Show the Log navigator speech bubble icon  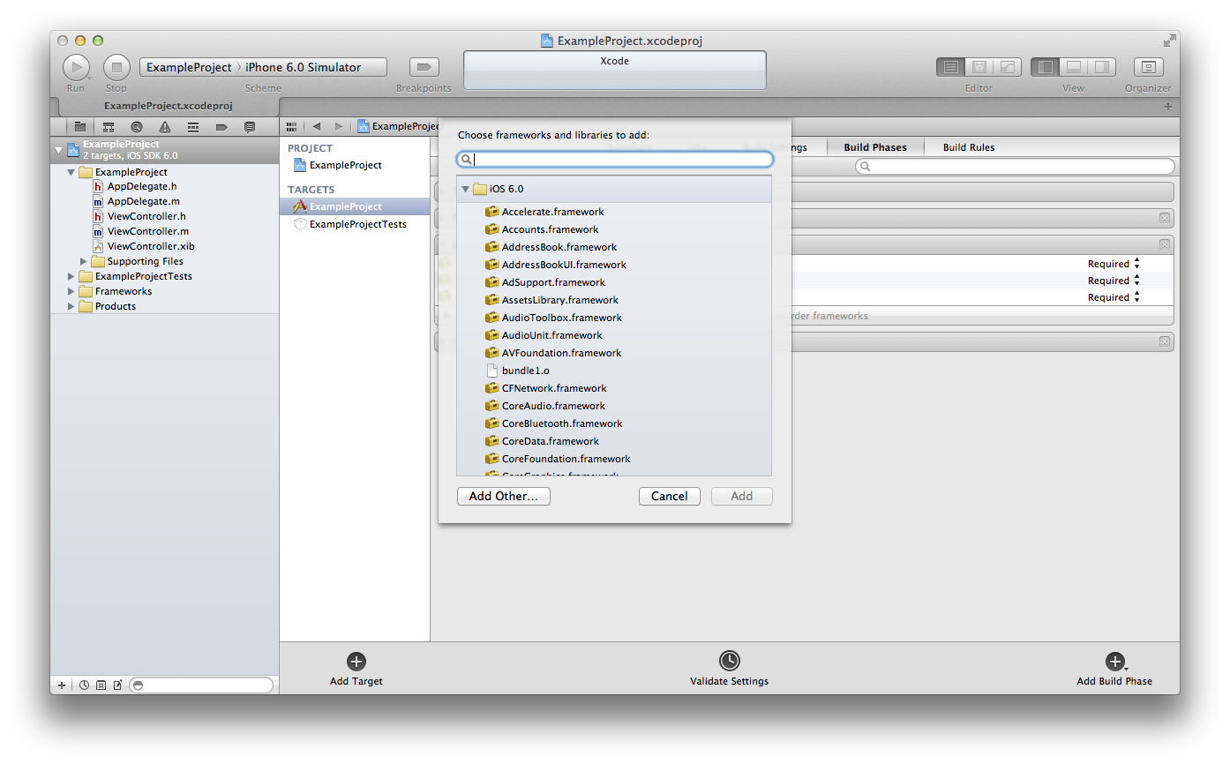[250, 127]
